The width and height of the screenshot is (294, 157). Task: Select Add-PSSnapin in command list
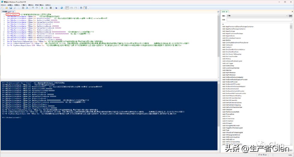click(x=227, y=123)
